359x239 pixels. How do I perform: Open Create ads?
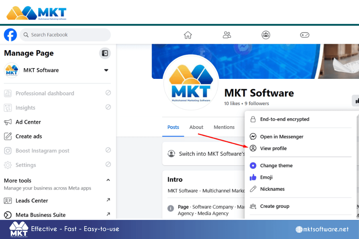pos(29,136)
